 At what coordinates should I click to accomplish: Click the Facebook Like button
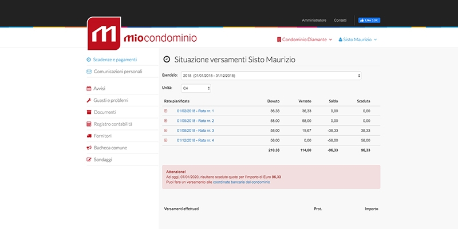(369, 20)
